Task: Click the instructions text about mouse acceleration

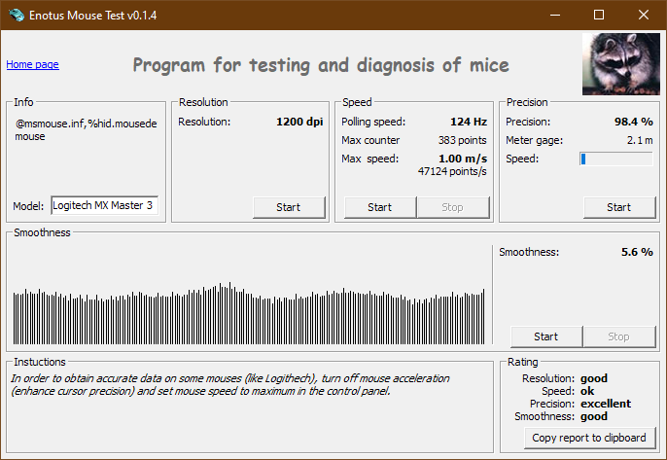Action: [230, 385]
